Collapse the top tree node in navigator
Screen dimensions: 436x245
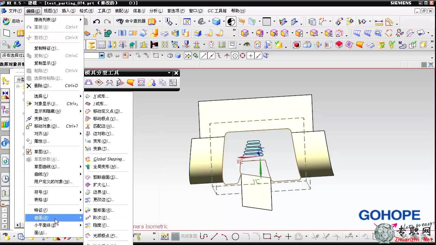coord(18,86)
